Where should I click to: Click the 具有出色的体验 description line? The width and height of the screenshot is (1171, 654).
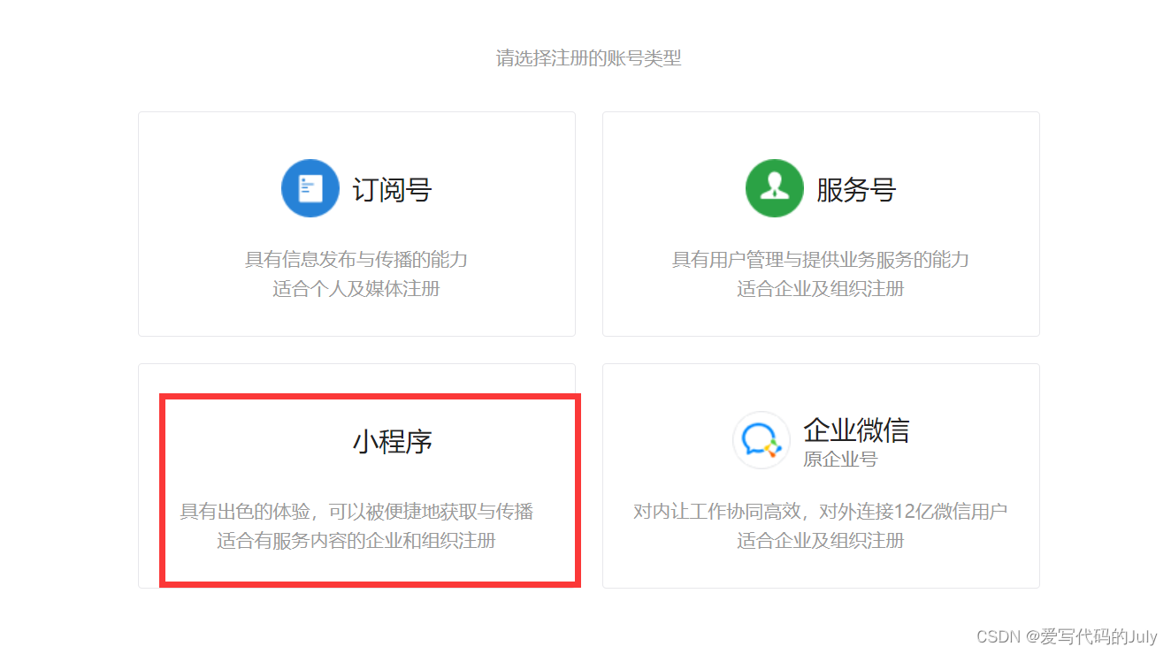tap(356, 512)
